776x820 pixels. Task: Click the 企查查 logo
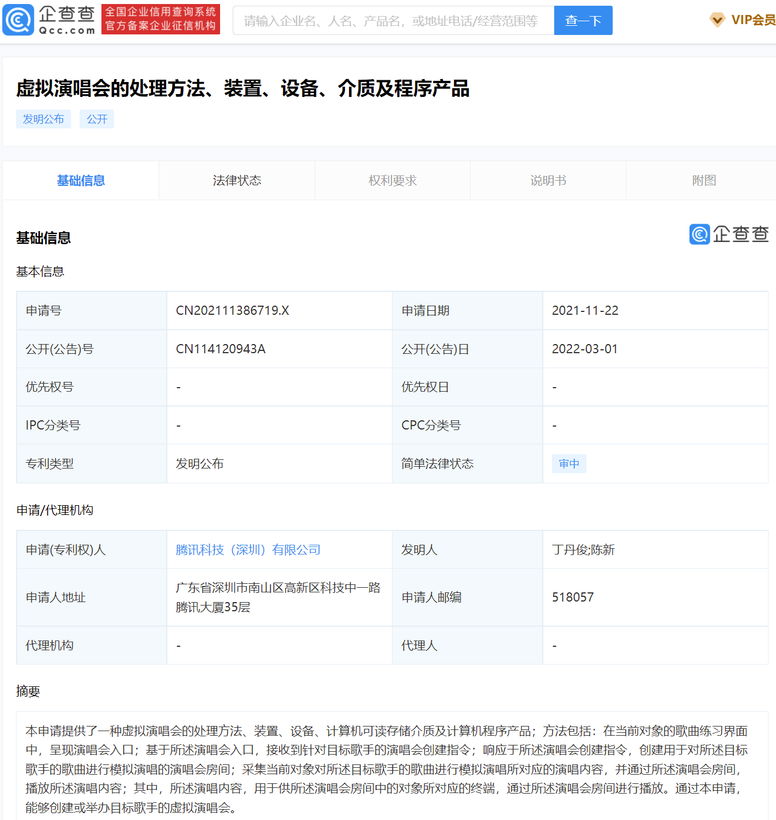pyautogui.click(x=49, y=19)
